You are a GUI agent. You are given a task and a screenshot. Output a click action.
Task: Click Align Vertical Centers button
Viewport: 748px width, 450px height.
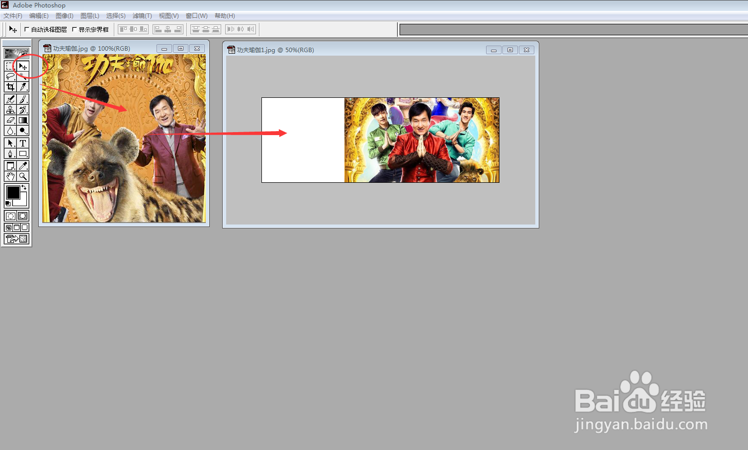point(133,29)
